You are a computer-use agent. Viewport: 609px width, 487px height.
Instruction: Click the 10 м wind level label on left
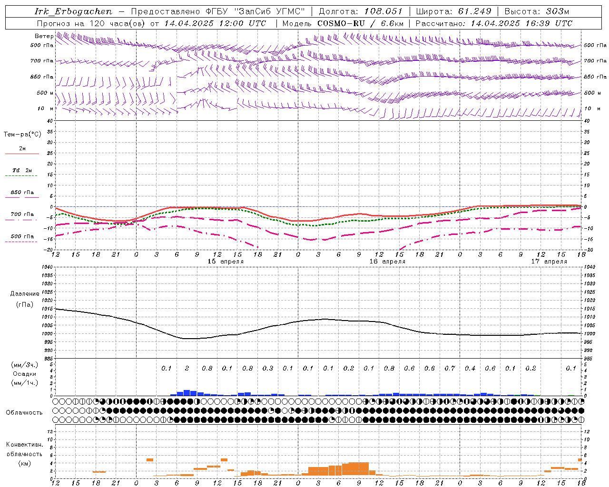point(45,108)
